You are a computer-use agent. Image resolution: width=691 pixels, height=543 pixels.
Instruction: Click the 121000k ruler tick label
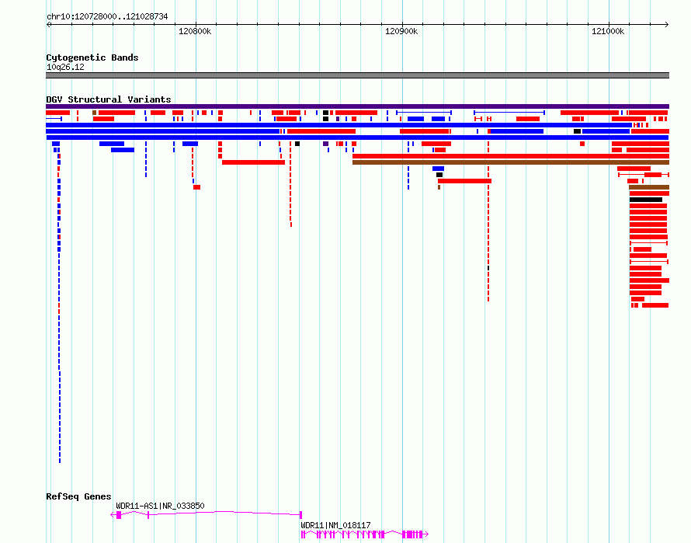tap(608, 31)
